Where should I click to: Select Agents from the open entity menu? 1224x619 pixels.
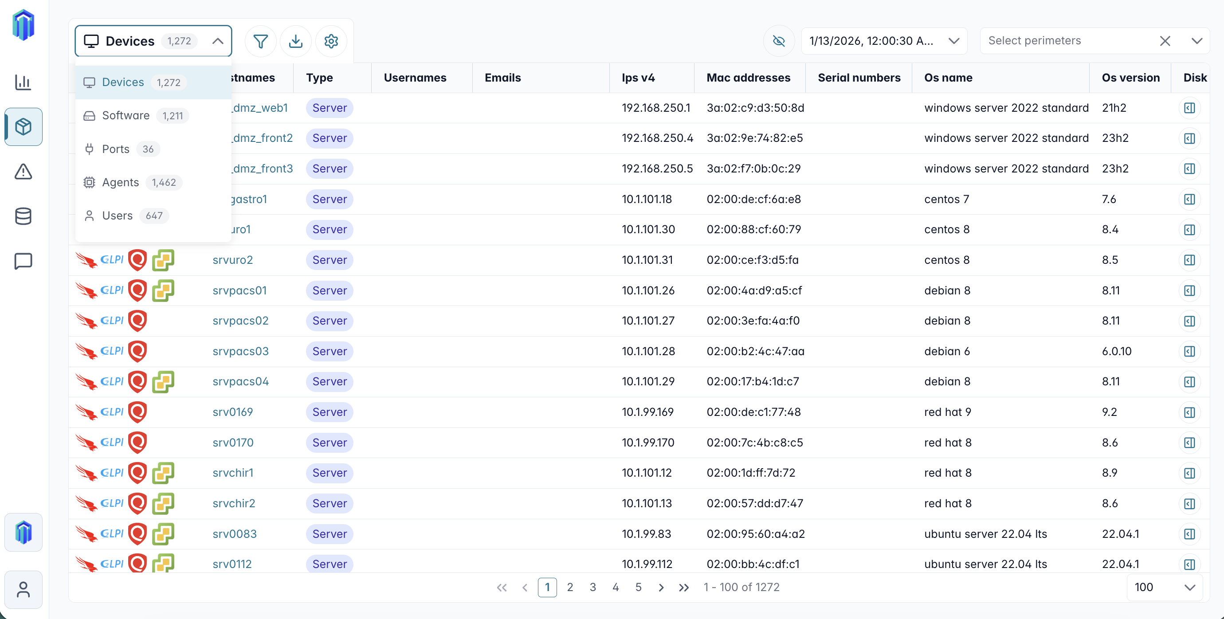point(121,182)
